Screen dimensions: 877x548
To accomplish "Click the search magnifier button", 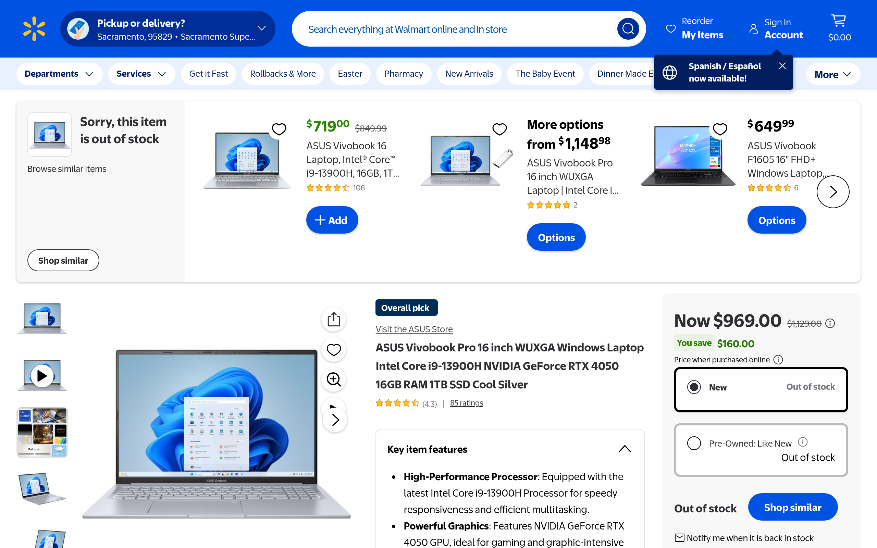I will pos(628,29).
